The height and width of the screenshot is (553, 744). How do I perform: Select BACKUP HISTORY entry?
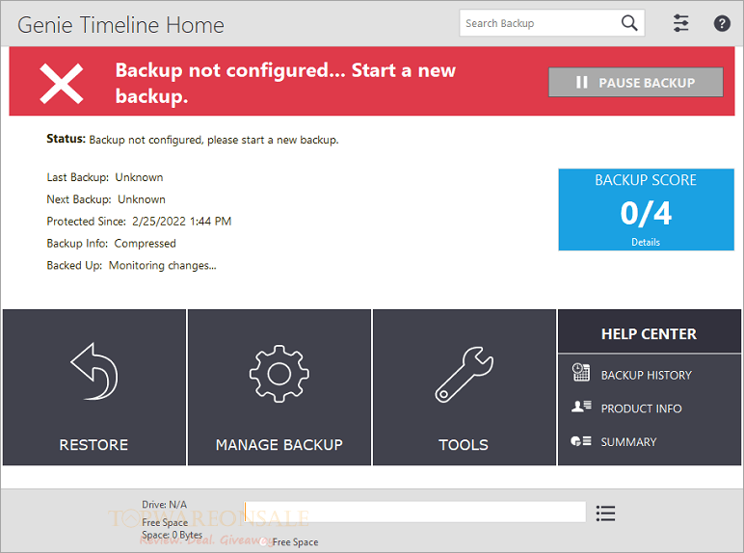(647, 375)
